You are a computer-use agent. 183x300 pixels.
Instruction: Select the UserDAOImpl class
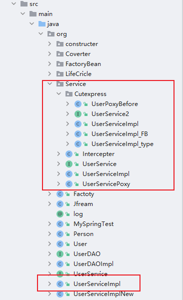pos(93,264)
